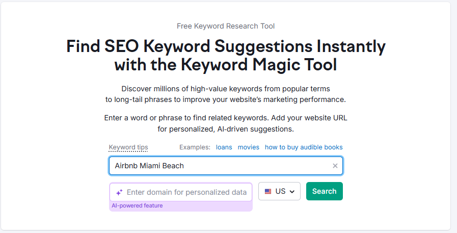Click the 'Find SEO Keyword Suggestions Instantly' heading
Viewport: 457px width, 233px height.
click(226, 47)
